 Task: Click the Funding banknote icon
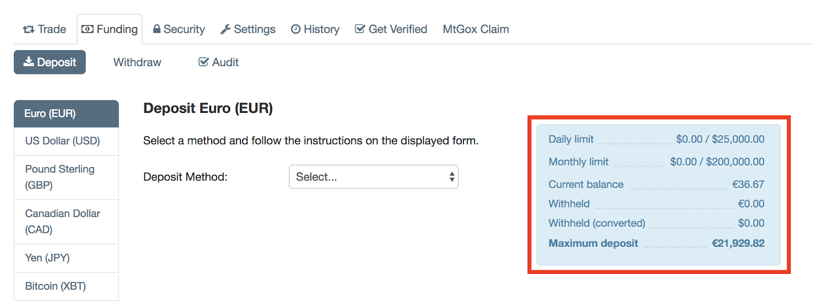87,29
